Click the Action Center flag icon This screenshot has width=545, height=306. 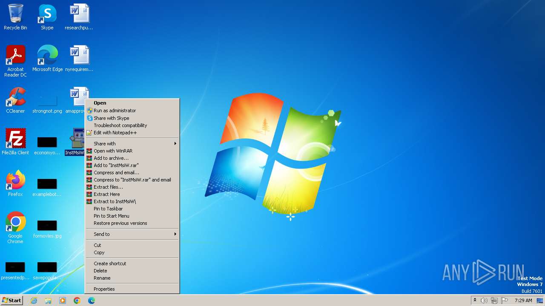point(505,300)
